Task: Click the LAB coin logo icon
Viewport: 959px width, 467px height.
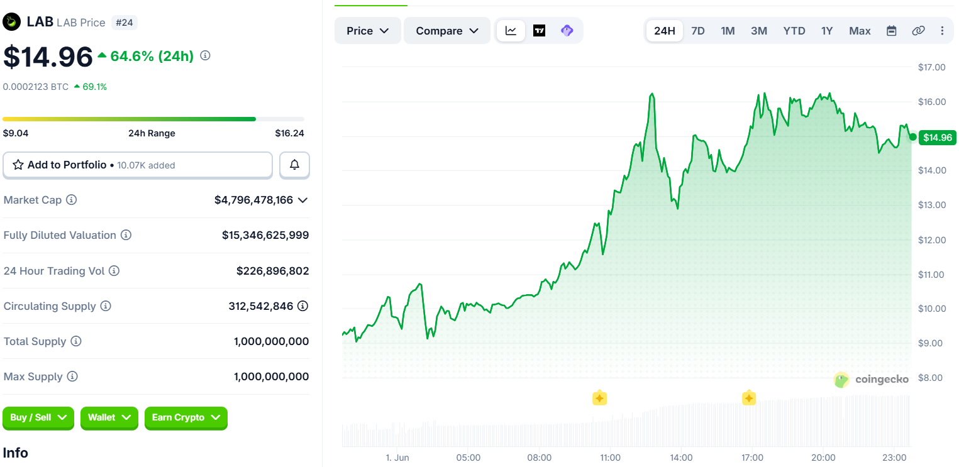Action: tap(11, 22)
